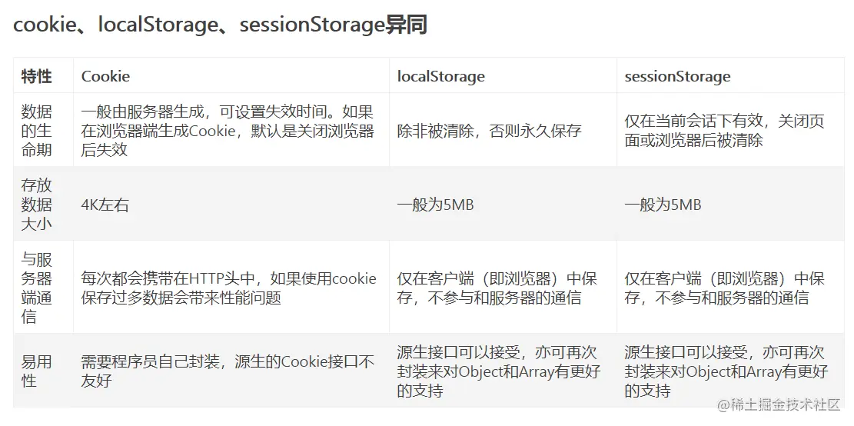The height and width of the screenshot is (426, 854).
Task: Select the 需要程序员自己封装 cell
Action: [228, 371]
